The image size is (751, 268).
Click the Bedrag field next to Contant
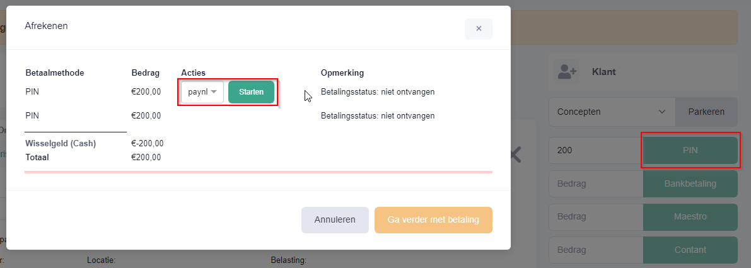[x=597, y=250]
